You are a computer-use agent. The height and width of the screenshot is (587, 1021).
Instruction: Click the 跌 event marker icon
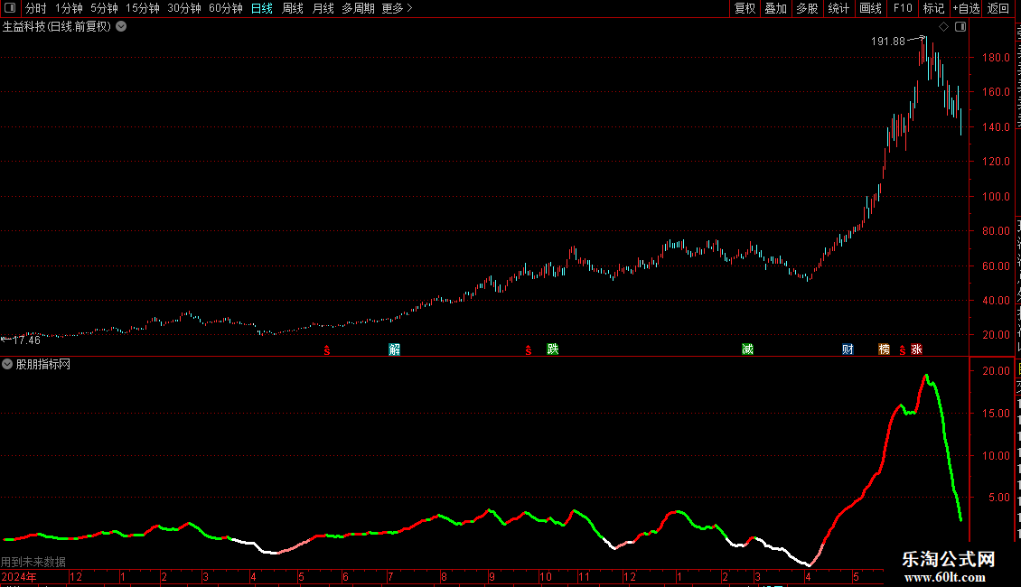click(553, 349)
